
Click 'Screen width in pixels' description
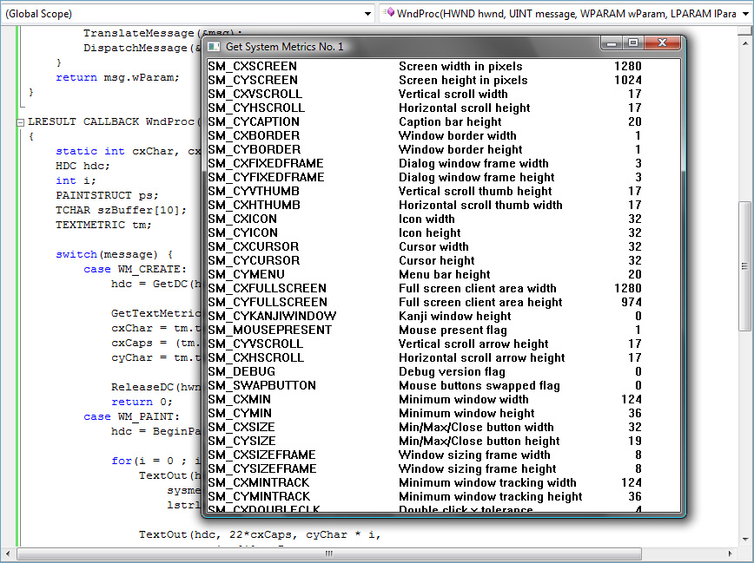(x=460, y=66)
